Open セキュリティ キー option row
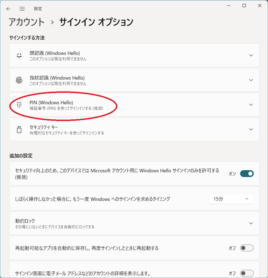The width and height of the screenshot is (268, 278). pyautogui.click(x=134, y=129)
